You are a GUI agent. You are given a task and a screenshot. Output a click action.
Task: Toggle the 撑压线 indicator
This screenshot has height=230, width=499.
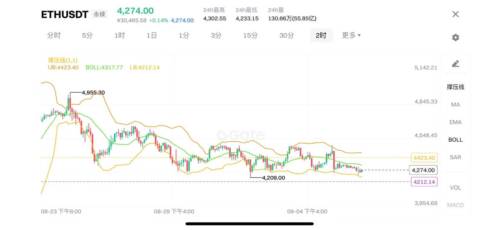pos(455,87)
